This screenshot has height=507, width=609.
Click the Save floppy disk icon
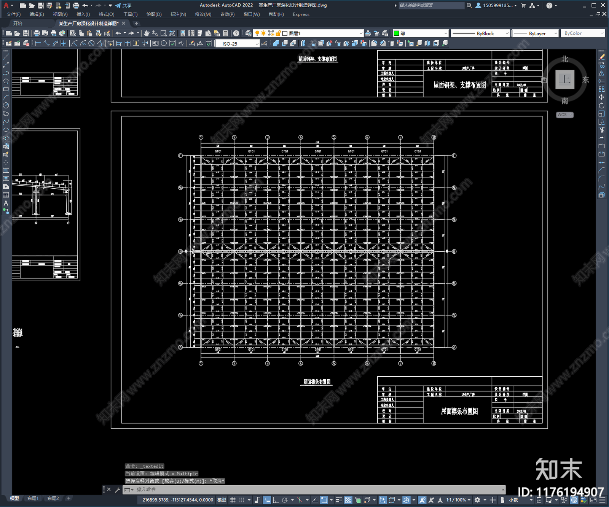click(26, 33)
